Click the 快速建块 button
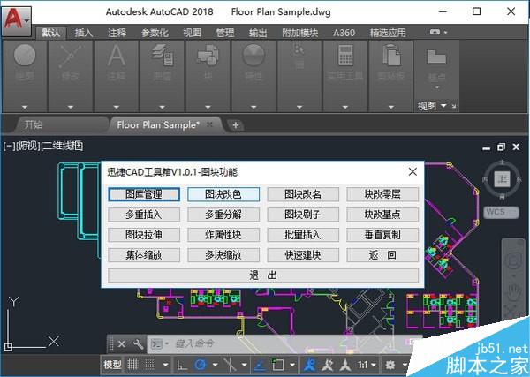 pos(303,255)
